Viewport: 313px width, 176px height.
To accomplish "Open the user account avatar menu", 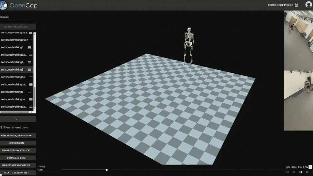I will tap(308, 5).
